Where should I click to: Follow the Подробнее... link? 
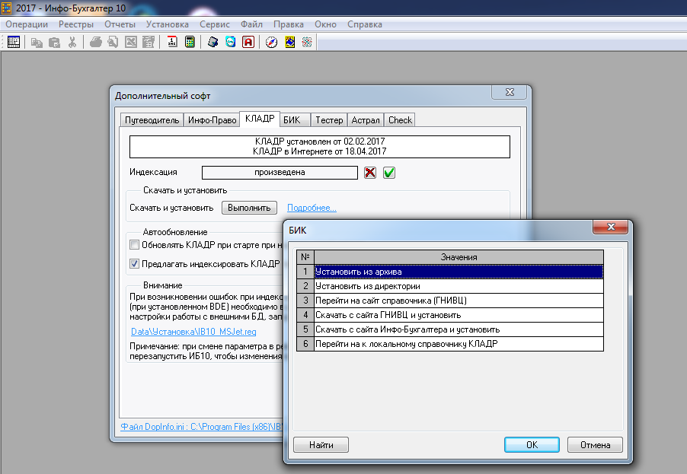(312, 208)
